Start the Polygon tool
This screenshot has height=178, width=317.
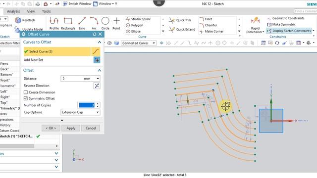(x=135, y=25)
